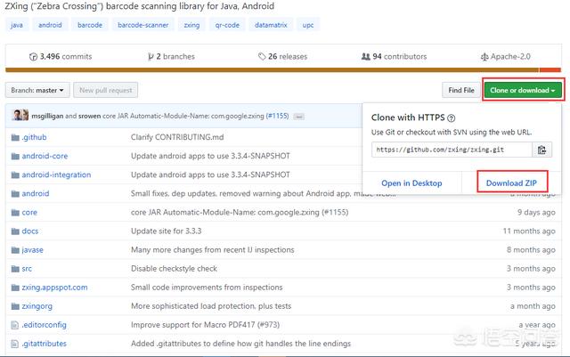Click the '11 months ago' timestamp
Image resolution: width=570 pixels, height=357 pixels.
click(529, 231)
